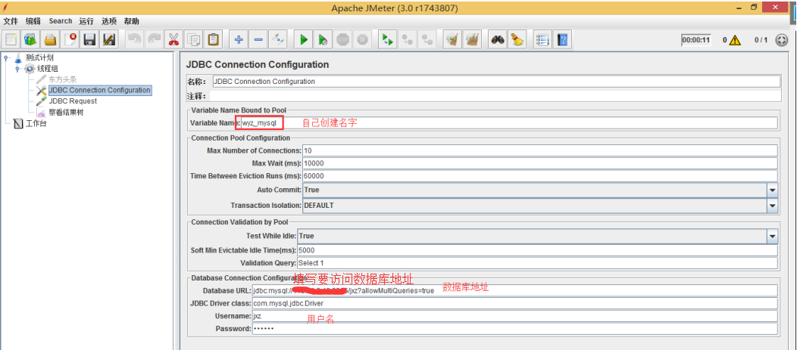Open the Search menu
Image resolution: width=797 pixels, height=350 pixels.
pos(61,21)
